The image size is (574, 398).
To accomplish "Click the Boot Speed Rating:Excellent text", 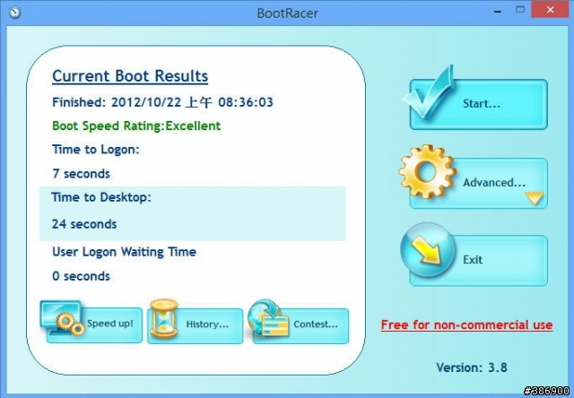I will [x=136, y=125].
